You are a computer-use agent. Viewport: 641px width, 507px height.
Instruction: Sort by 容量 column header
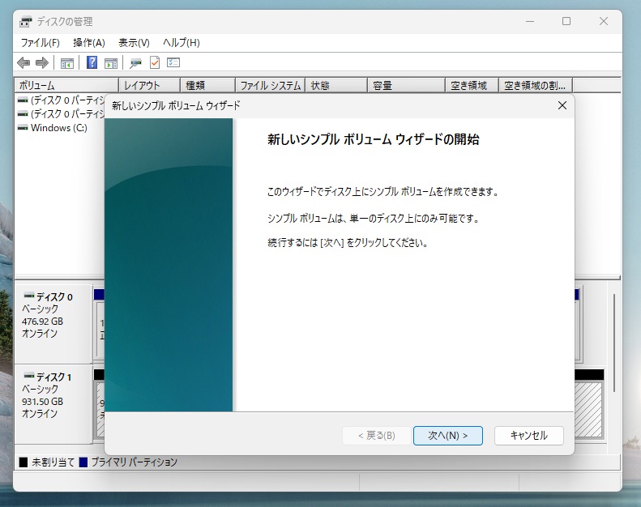[406, 85]
